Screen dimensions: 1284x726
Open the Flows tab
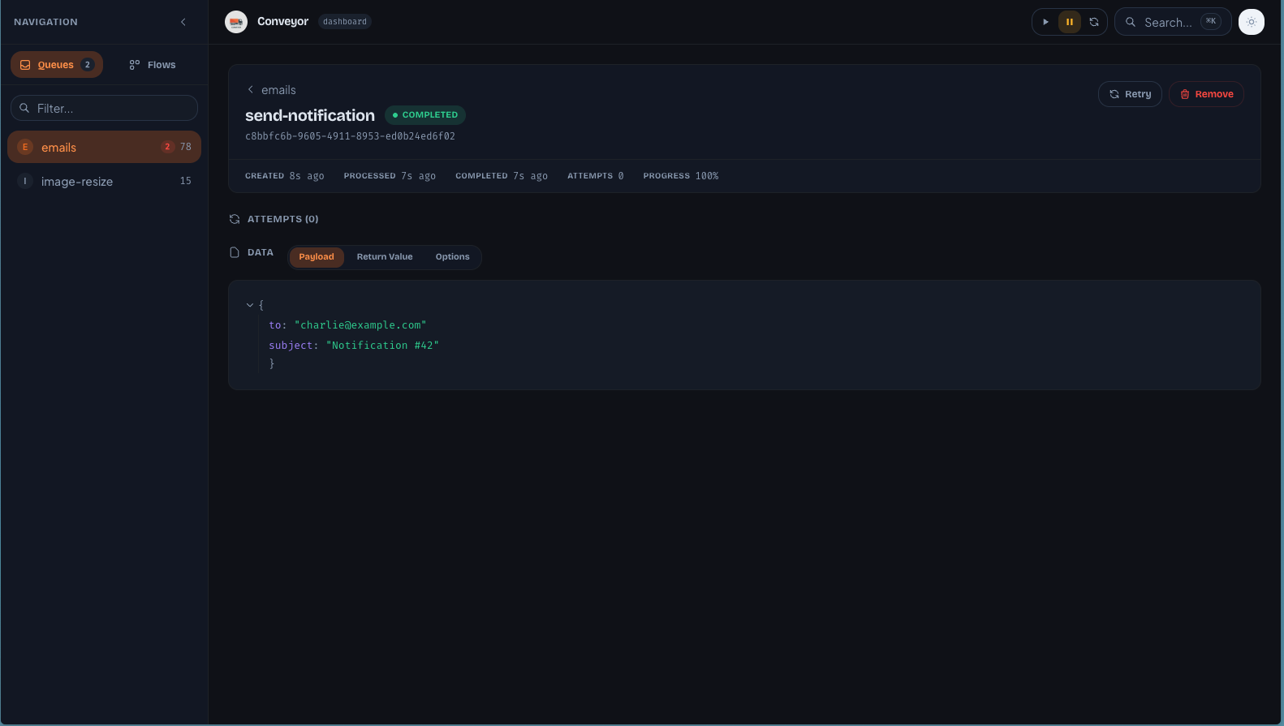(x=153, y=65)
